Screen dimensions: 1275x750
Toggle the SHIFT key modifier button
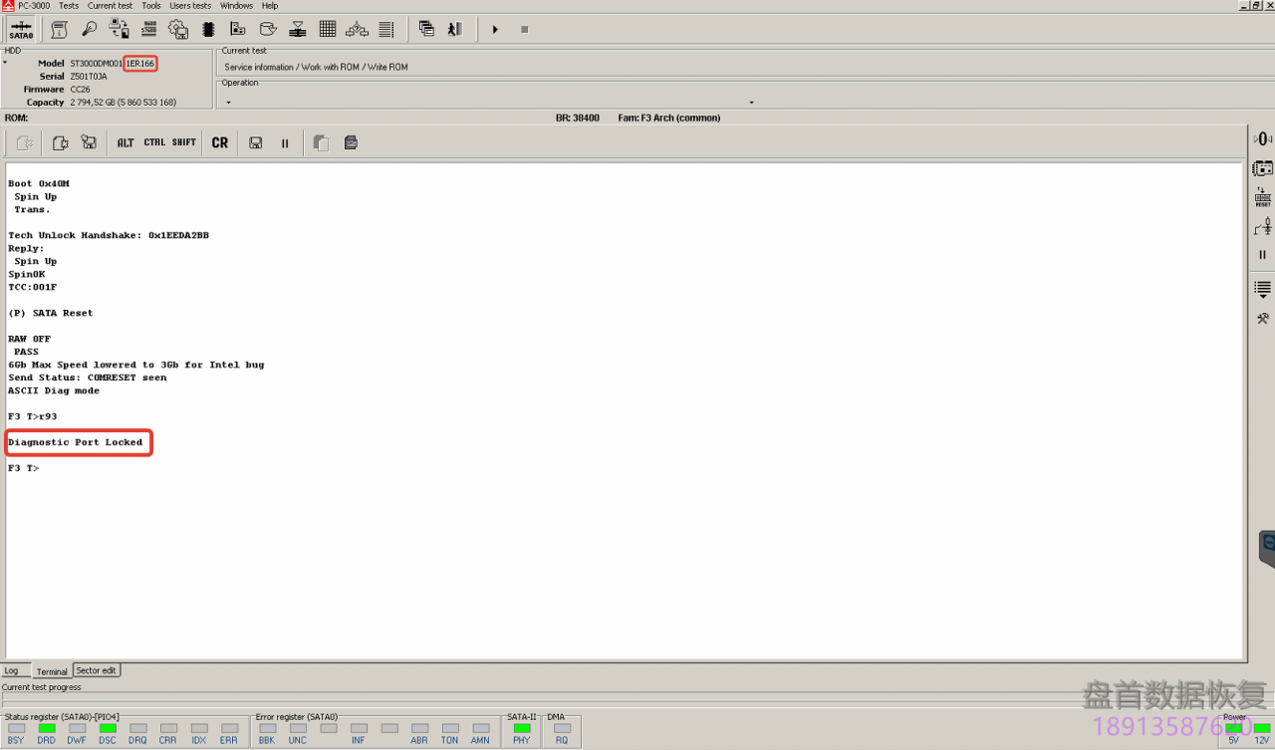184,143
